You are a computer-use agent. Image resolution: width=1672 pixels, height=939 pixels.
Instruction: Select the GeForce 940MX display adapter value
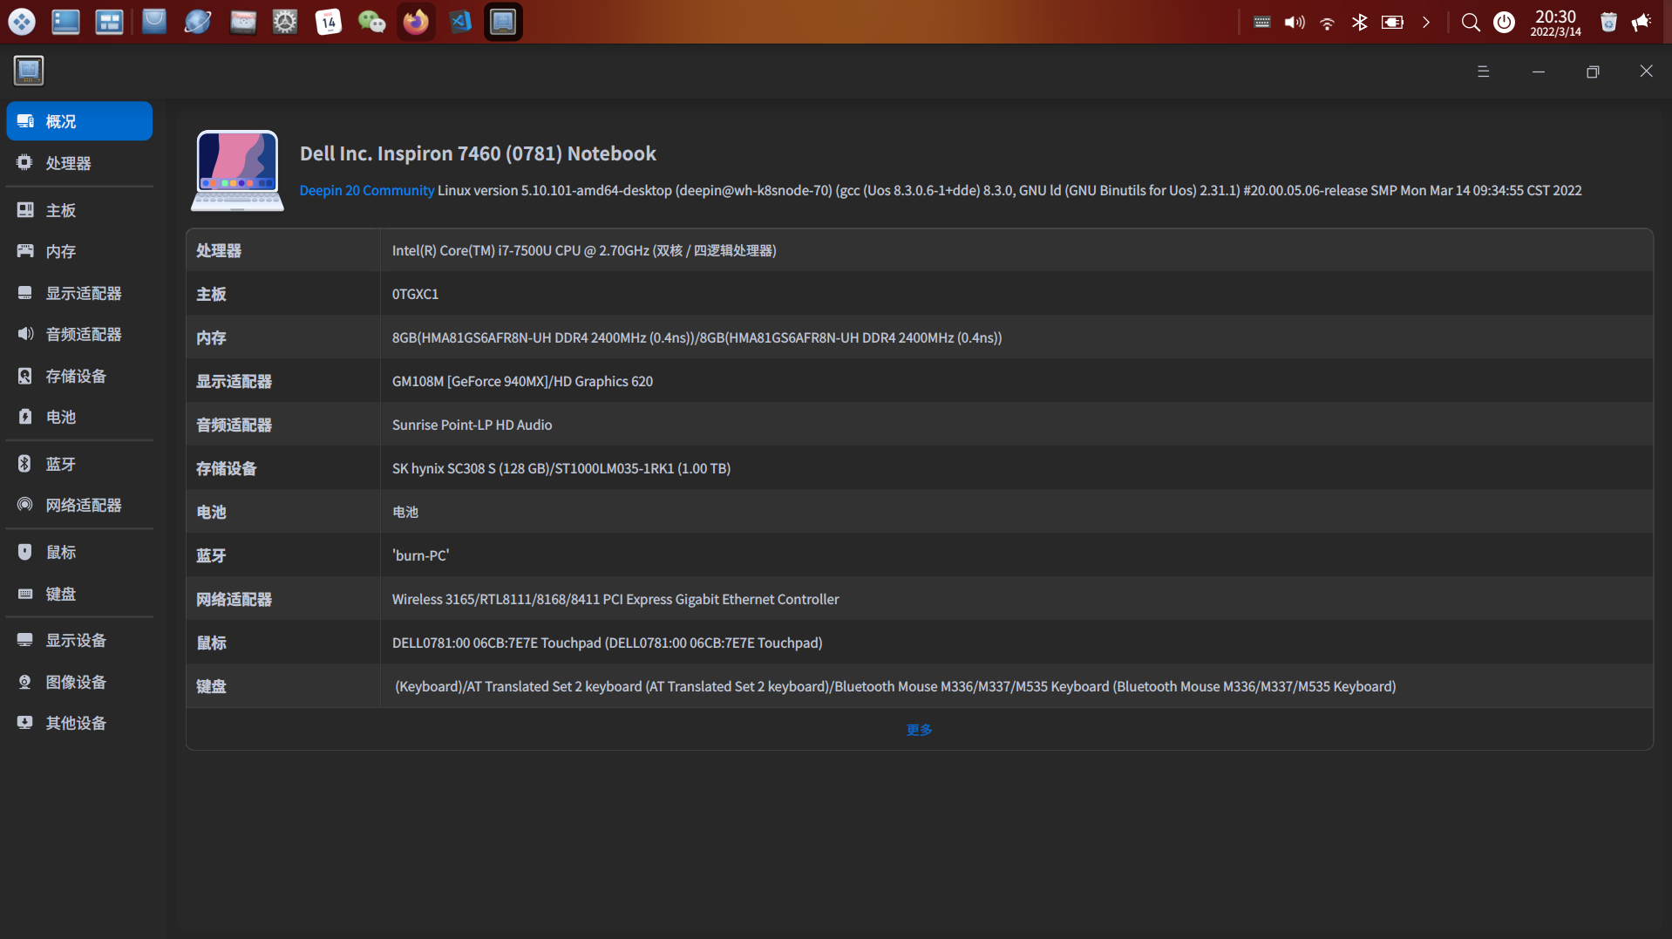(522, 381)
